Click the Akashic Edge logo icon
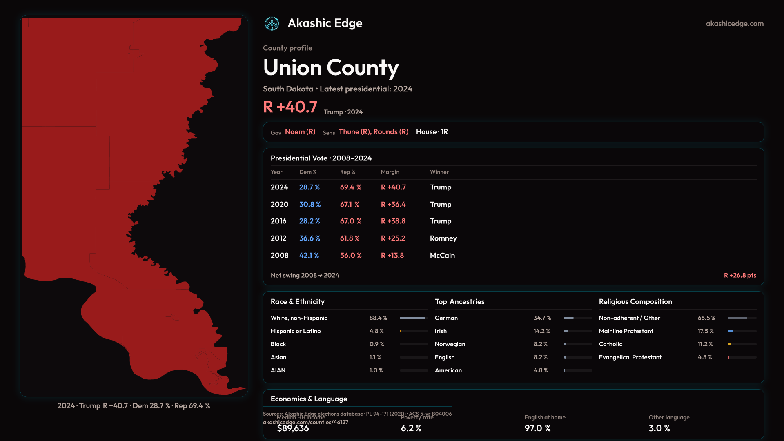The height and width of the screenshot is (441, 784). coord(272,24)
